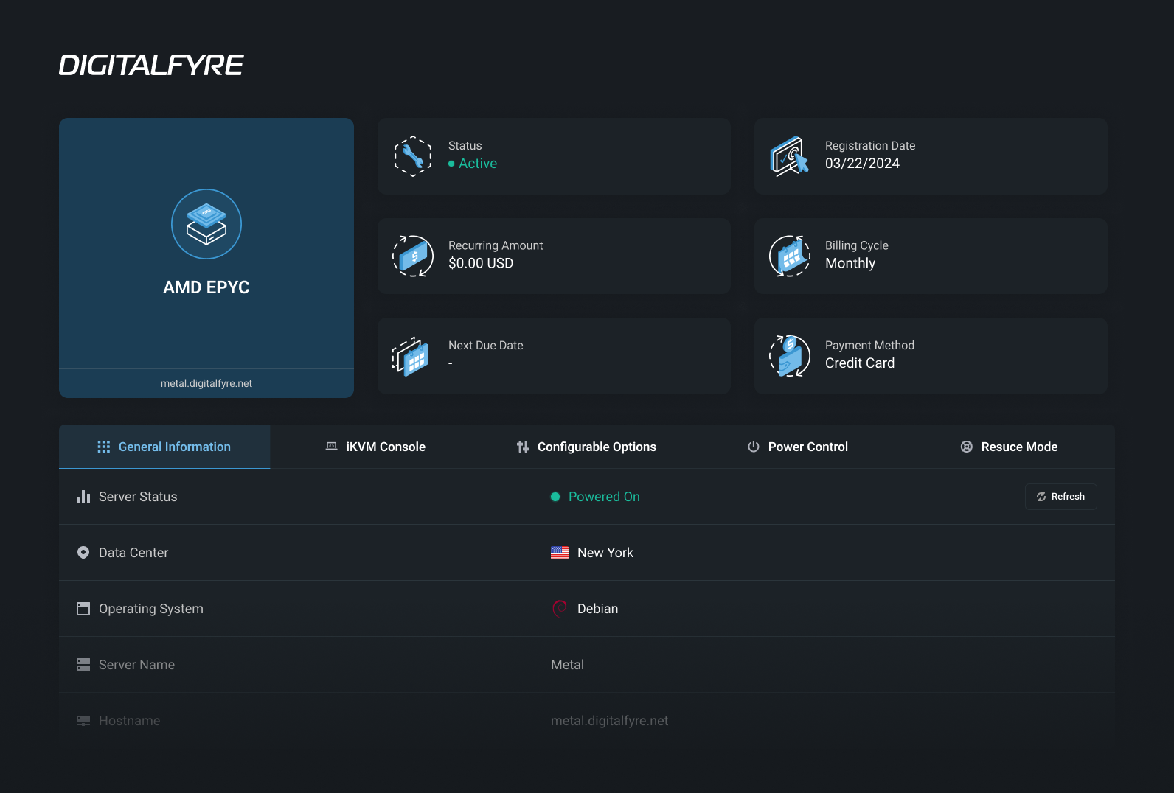Click the Data Center row label
The image size is (1174, 793).
(x=133, y=553)
